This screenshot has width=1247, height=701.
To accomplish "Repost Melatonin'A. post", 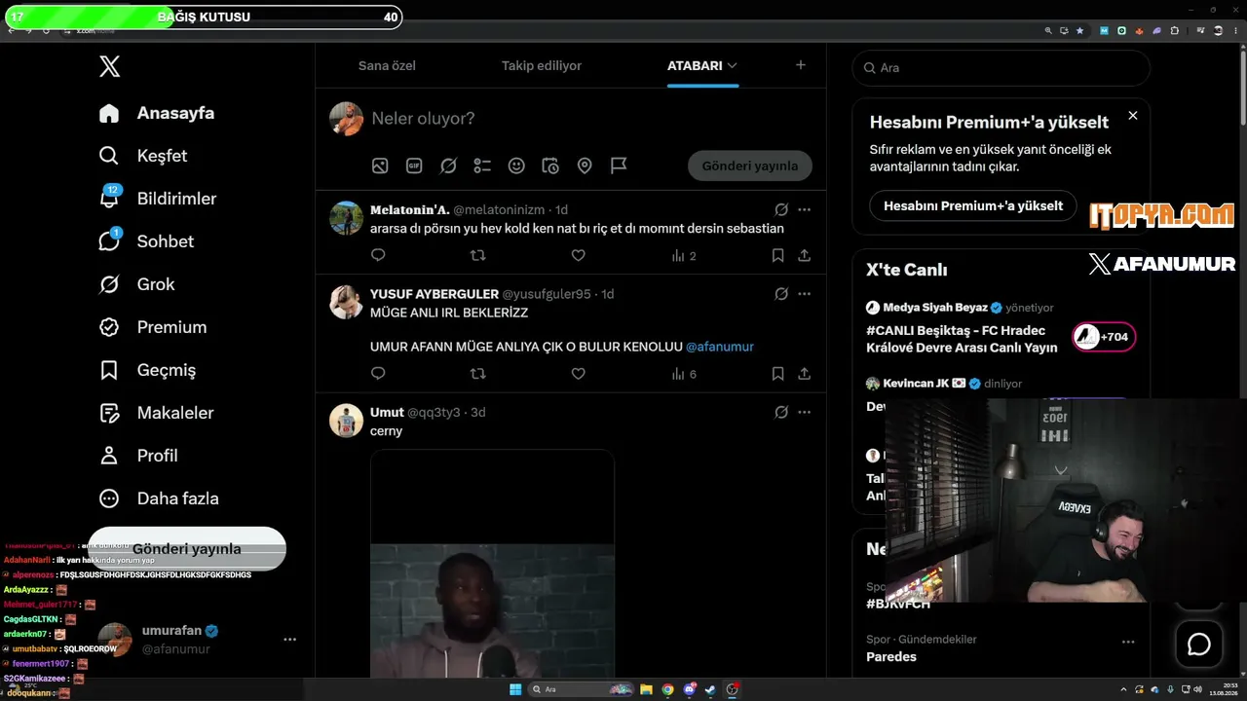I will 478,255.
